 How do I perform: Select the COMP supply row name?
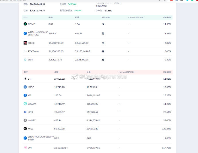(x=31, y=24)
